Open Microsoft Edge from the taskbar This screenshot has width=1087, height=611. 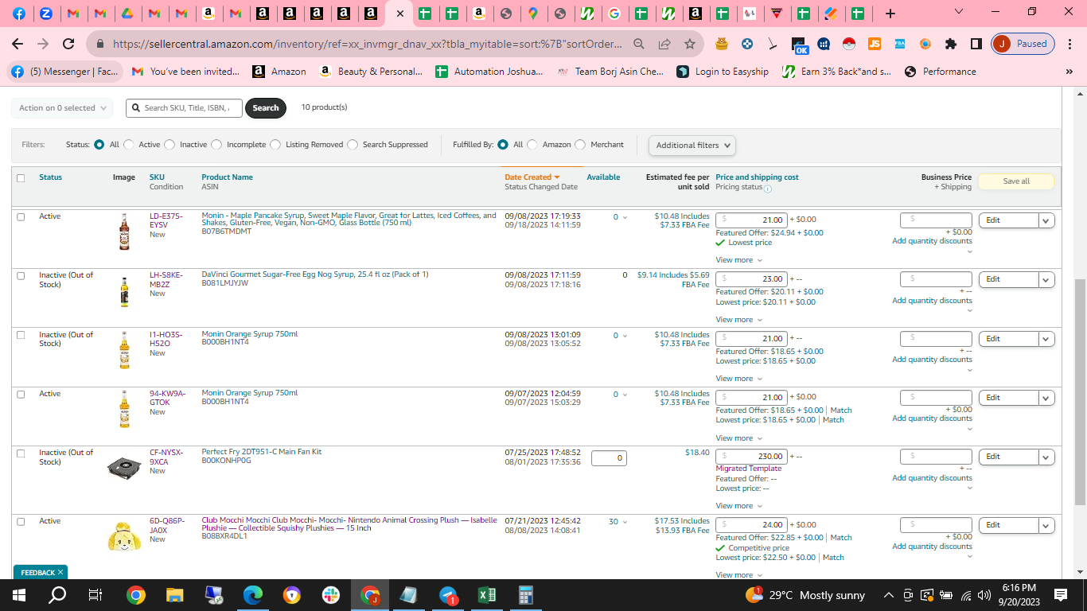(x=253, y=595)
